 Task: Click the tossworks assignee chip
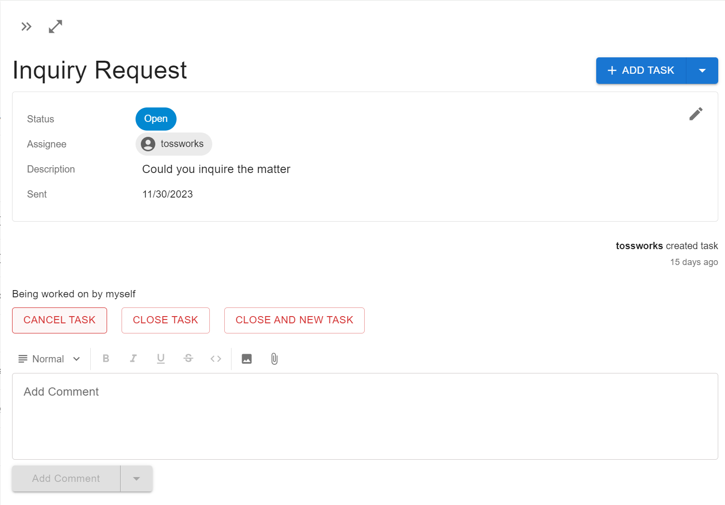pos(174,144)
